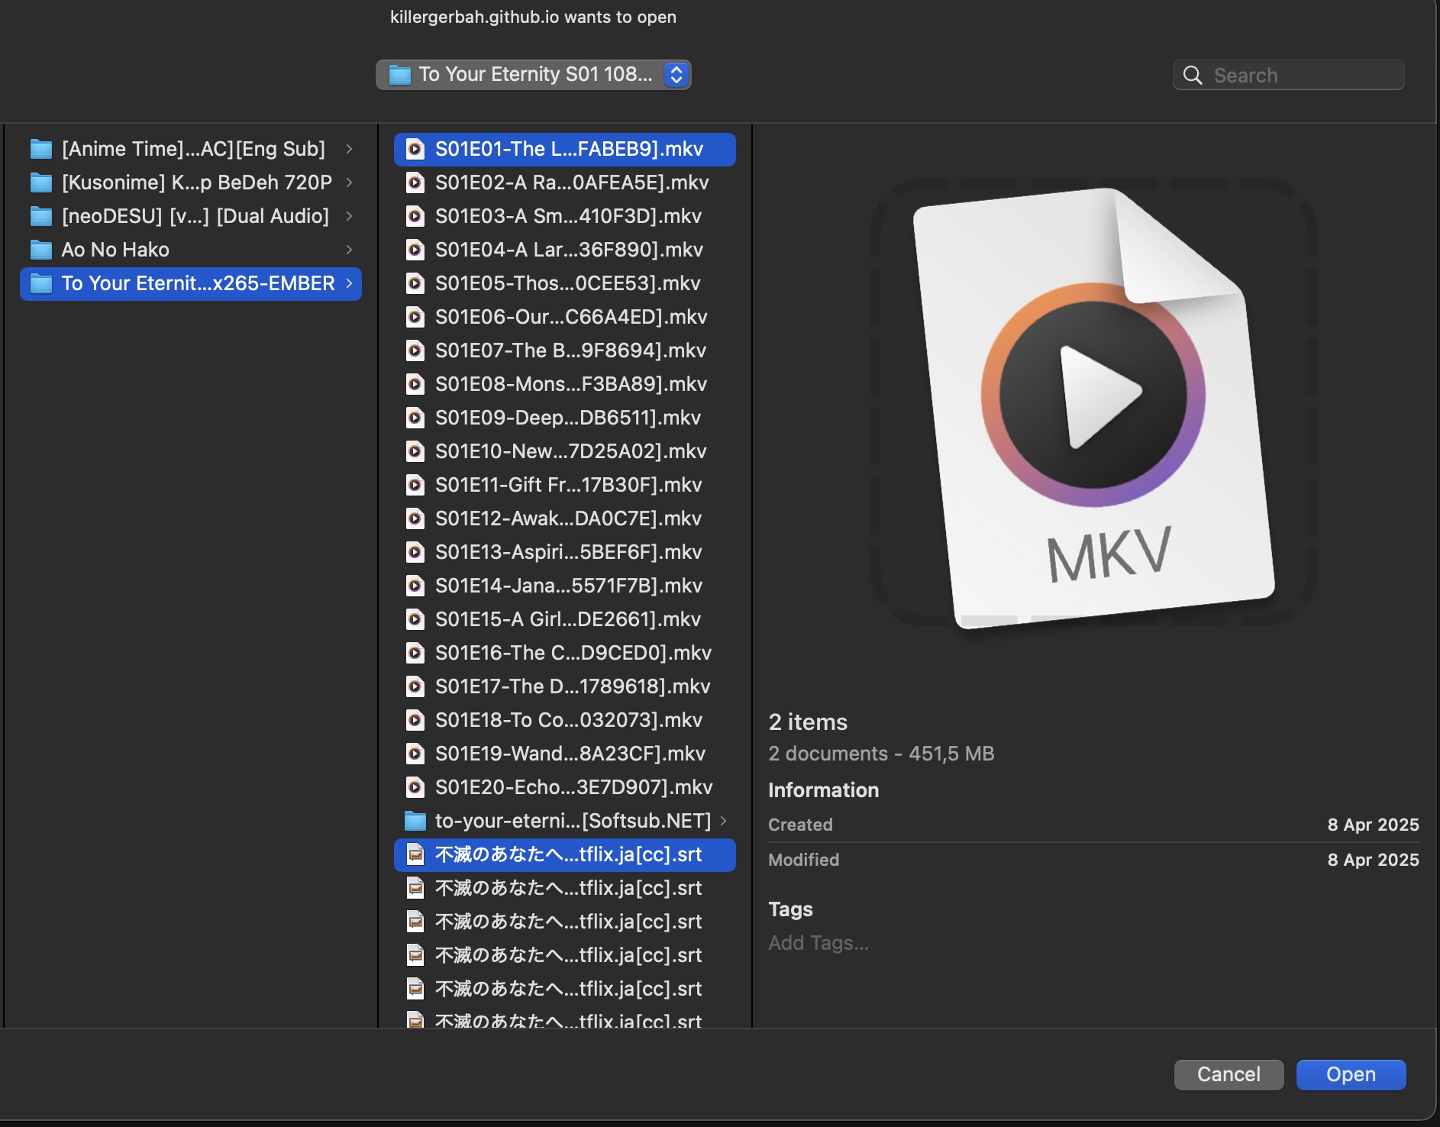
Task: Click the Open button
Action: pyautogui.click(x=1350, y=1074)
